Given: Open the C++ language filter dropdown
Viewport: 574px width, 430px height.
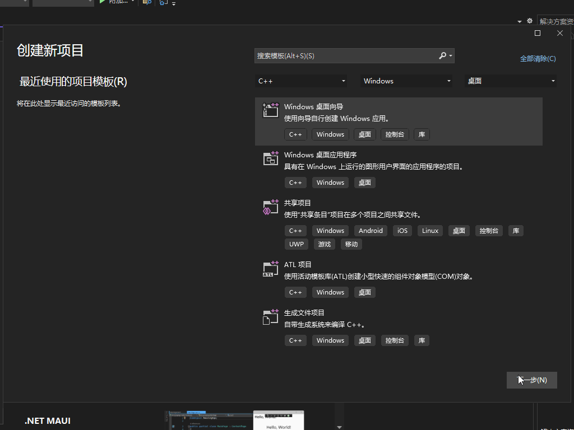Looking at the screenshot, I should (301, 81).
